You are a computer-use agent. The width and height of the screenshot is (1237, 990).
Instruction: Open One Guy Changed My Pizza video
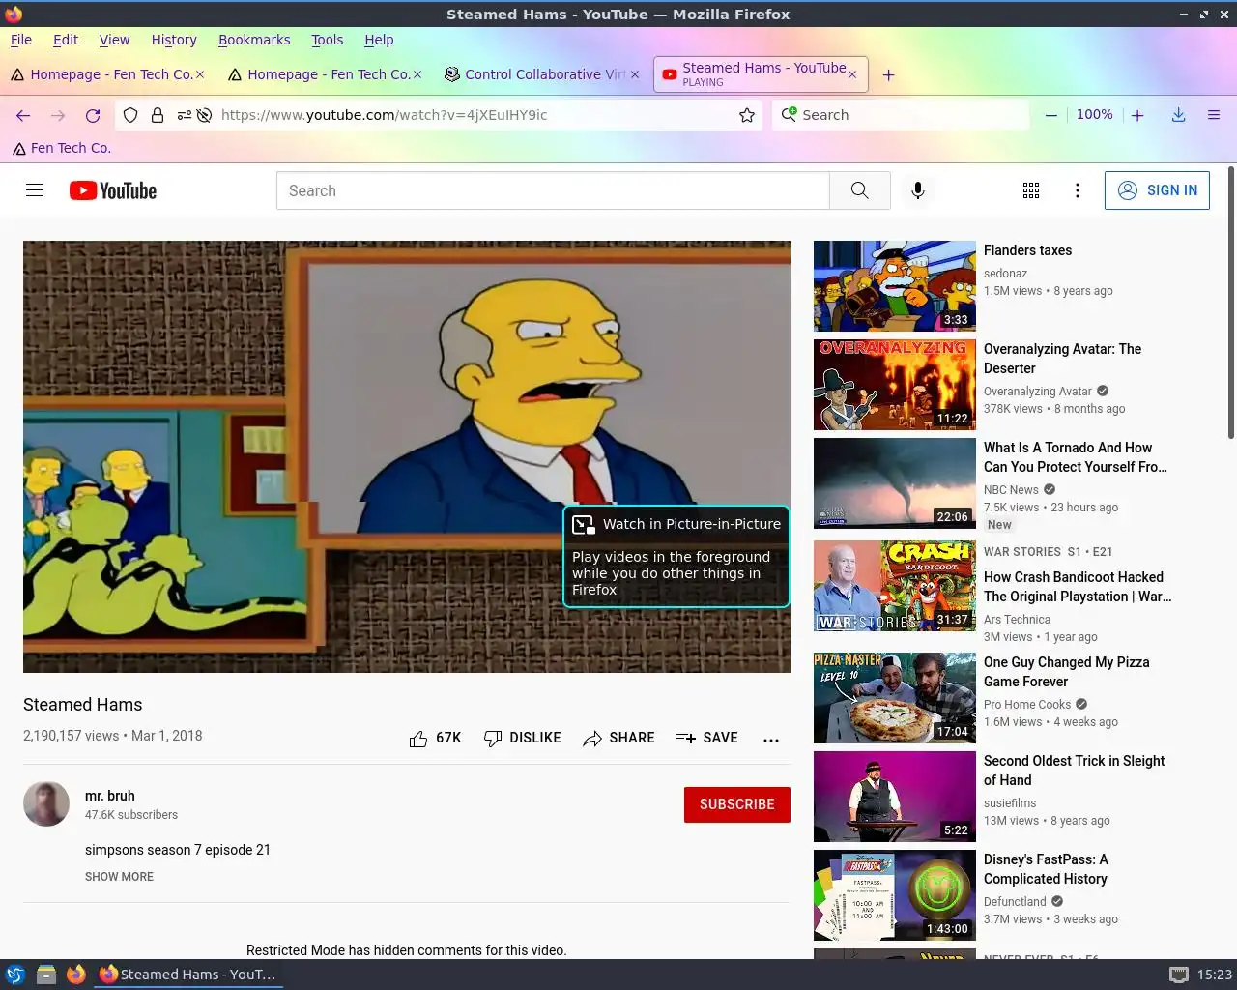tap(1066, 672)
